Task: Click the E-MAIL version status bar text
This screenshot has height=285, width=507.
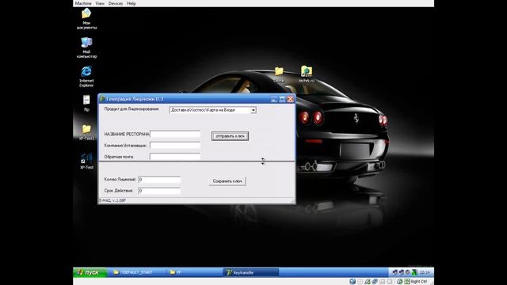Action: (112, 200)
